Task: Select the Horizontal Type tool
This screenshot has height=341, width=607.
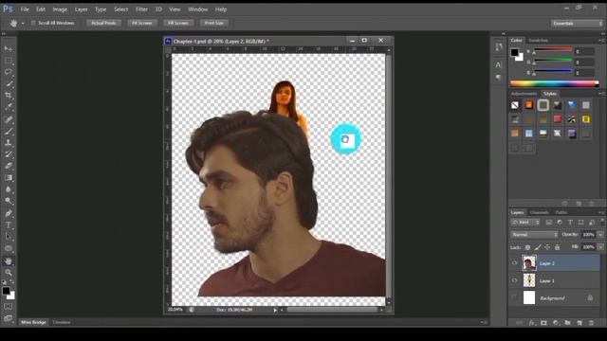Action: click(x=9, y=225)
